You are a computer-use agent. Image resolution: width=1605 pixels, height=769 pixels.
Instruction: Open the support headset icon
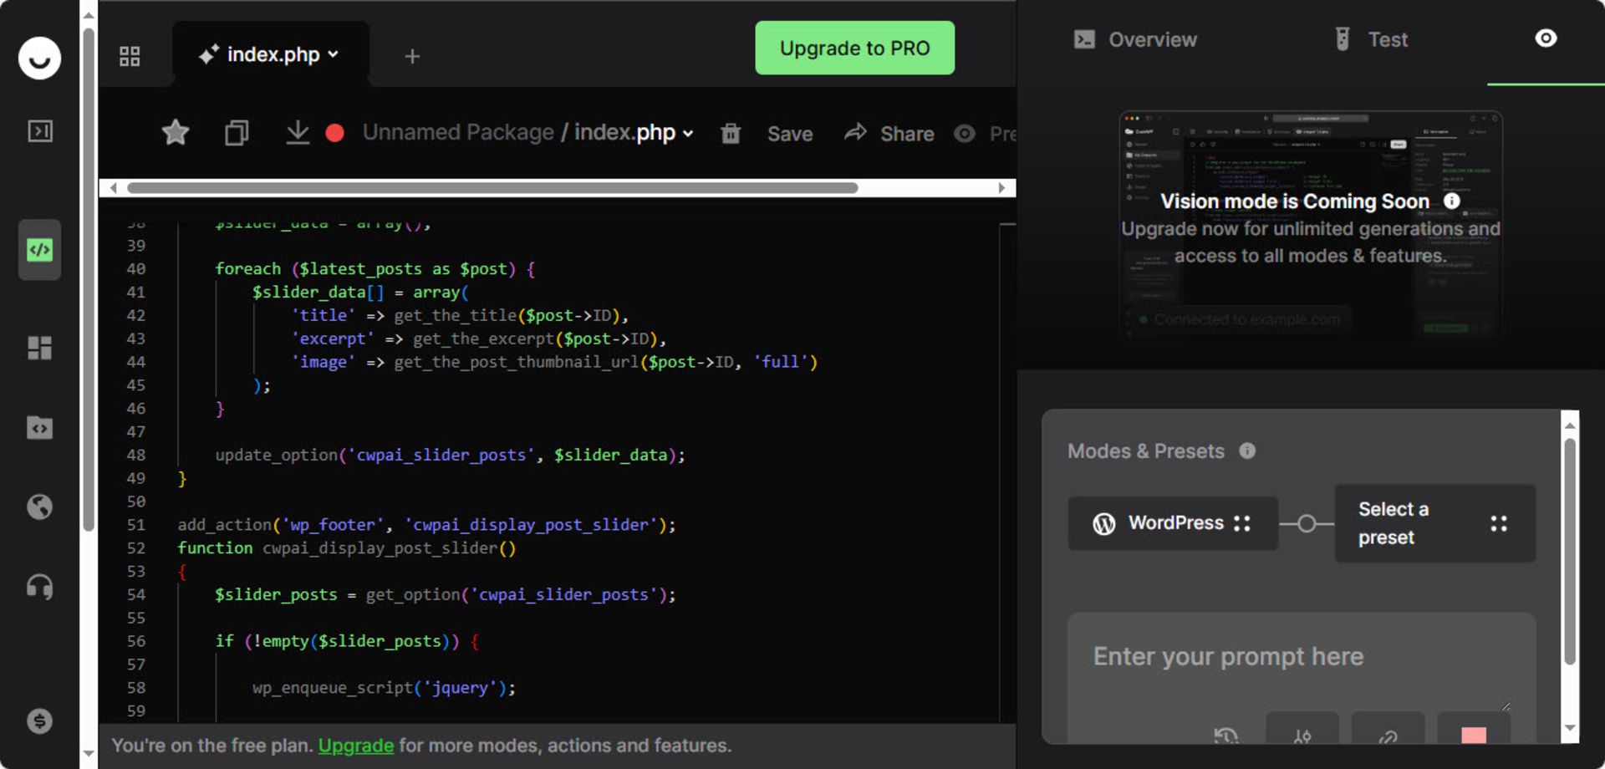coord(39,587)
